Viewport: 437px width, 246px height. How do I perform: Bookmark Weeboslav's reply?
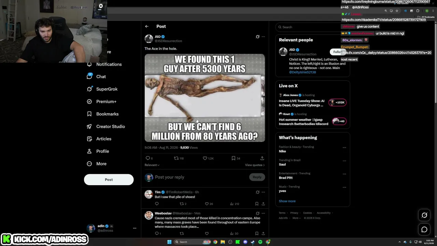[257, 234]
